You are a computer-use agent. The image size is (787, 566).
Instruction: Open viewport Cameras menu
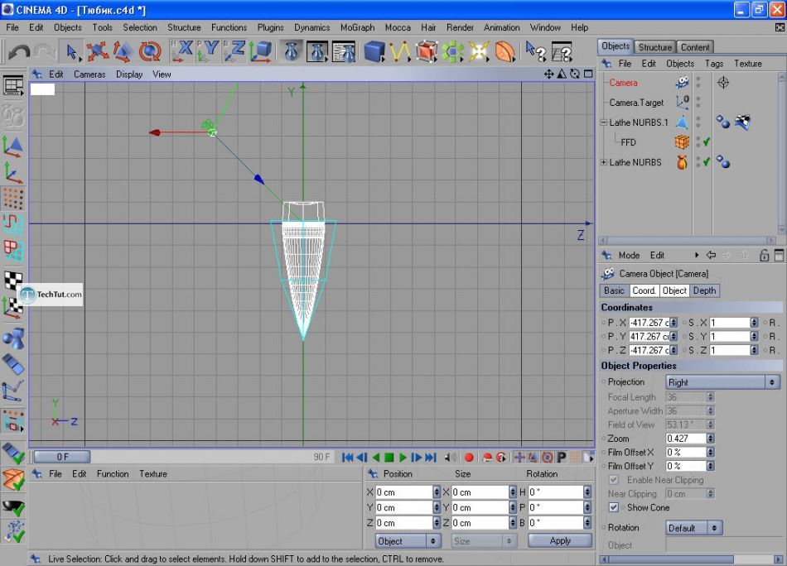(x=89, y=74)
